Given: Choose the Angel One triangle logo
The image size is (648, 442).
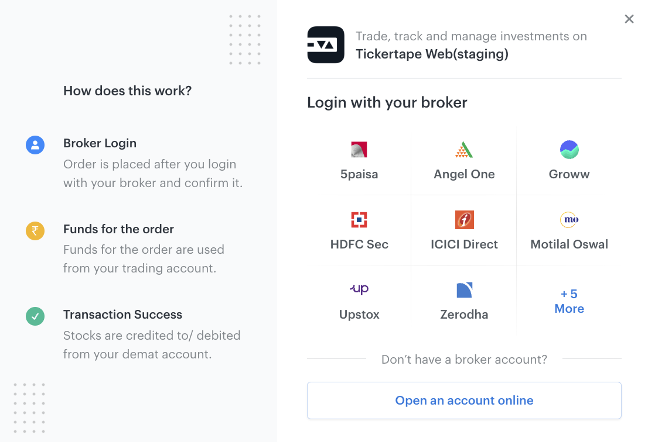Looking at the screenshot, I should click(x=463, y=150).
